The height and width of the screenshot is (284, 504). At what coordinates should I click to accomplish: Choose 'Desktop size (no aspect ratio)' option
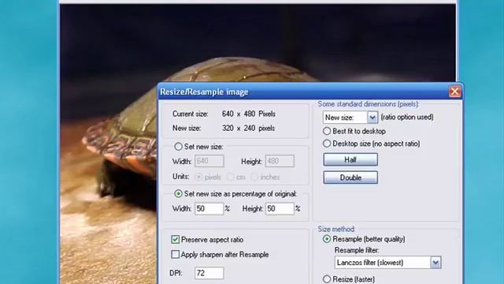coord(327,144)
